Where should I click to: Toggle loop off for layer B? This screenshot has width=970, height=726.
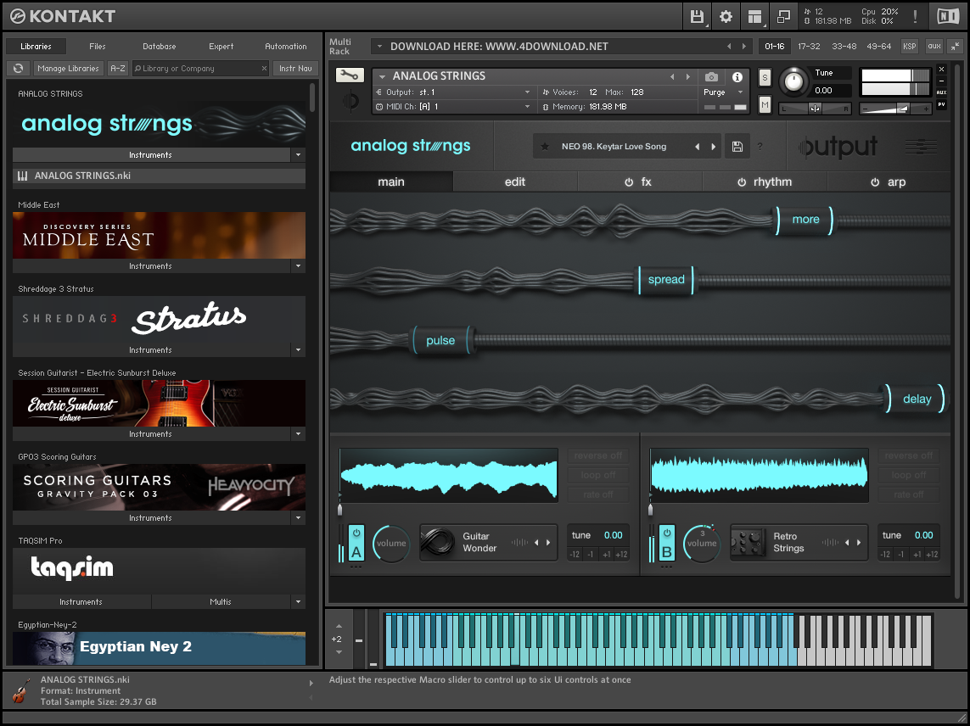pyautogui.click(x=909, y=475)
